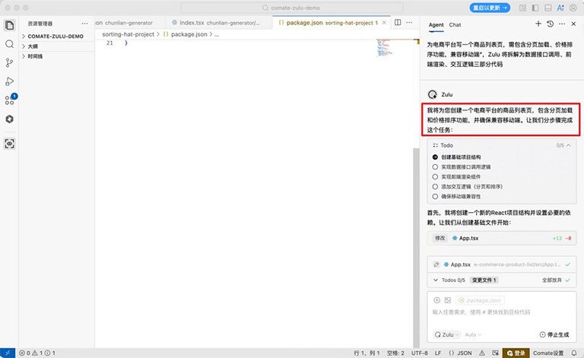Viewport: 584px width, 358px height.
Task: Click the feedback icon in status bar
Action: click(495, 353)
